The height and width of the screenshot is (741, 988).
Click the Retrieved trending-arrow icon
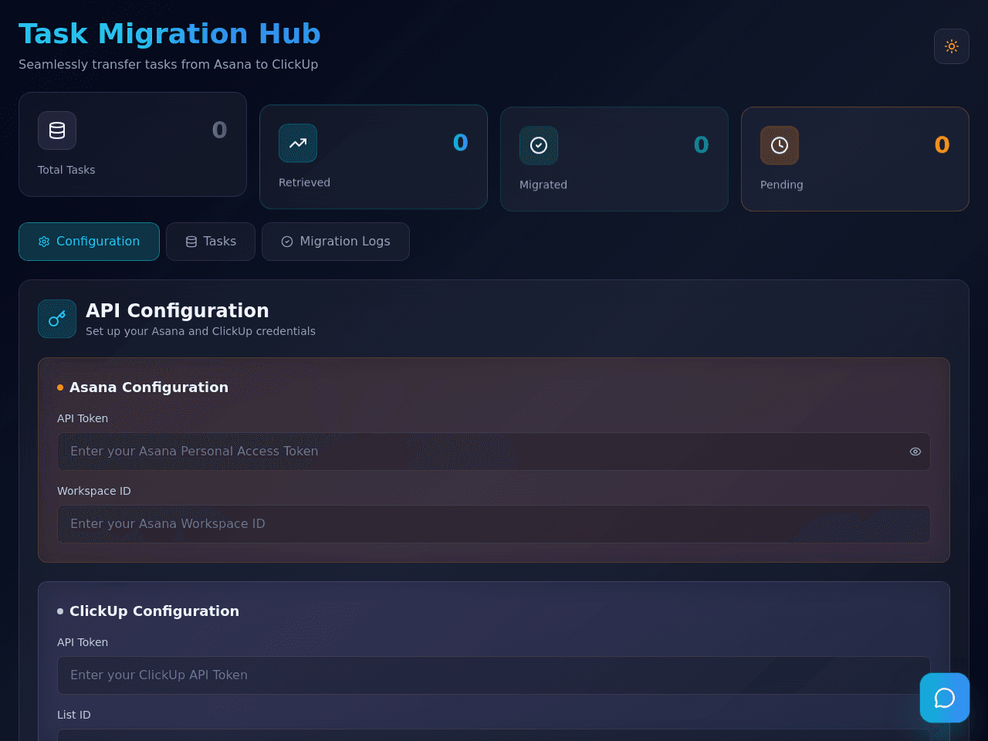(298, 143)
